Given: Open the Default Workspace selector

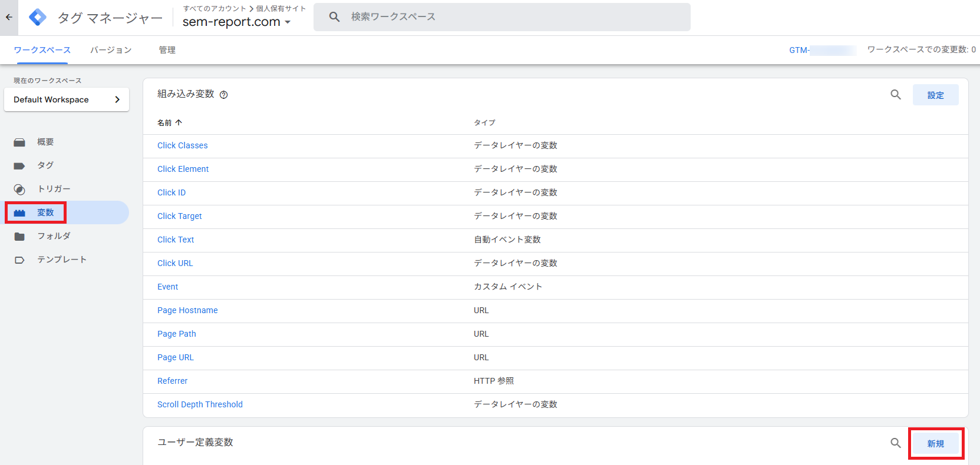Looking at the screenshot, I should point(67,99).
